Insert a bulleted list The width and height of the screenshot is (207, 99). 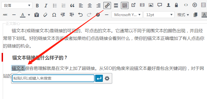pos(55,5)
